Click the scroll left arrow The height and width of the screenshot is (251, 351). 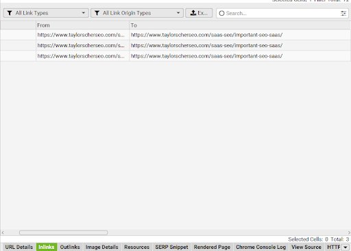pos(3,233)
